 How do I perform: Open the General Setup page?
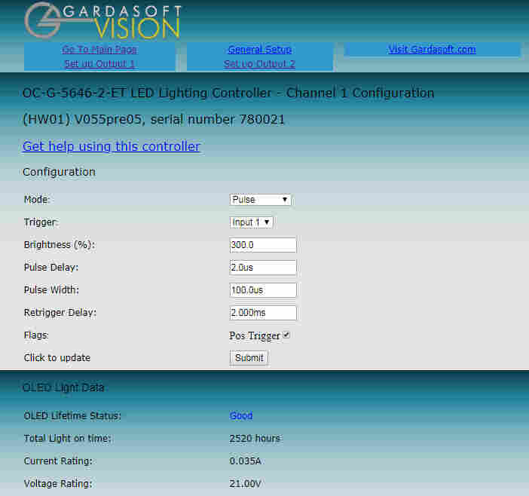click(259, 50)
